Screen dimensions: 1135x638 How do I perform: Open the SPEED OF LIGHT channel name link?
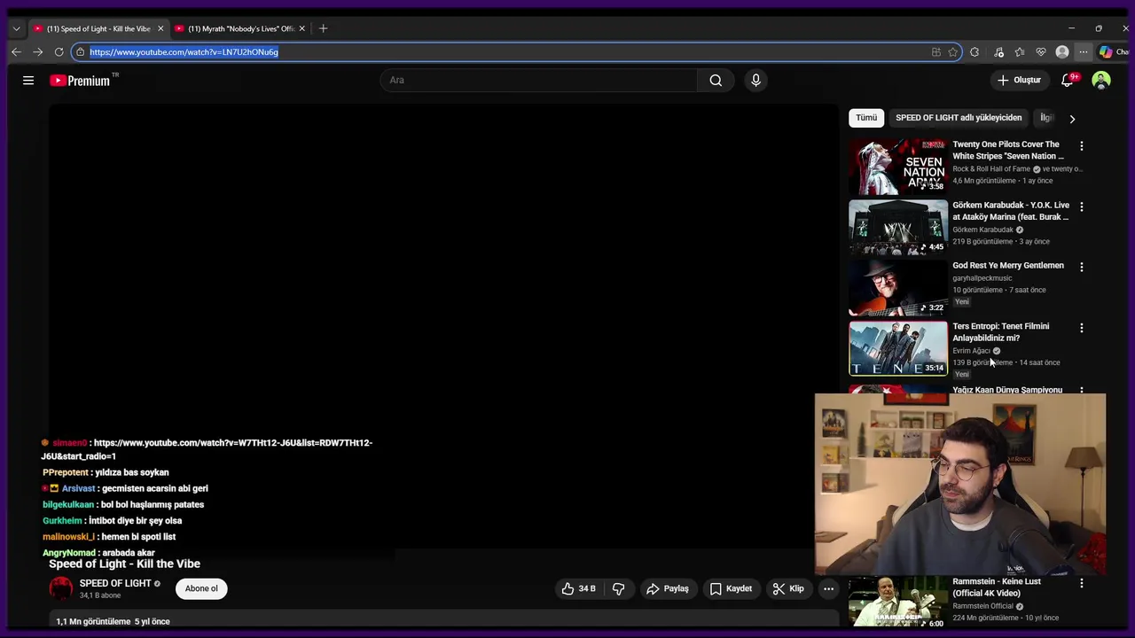(115, 583)
